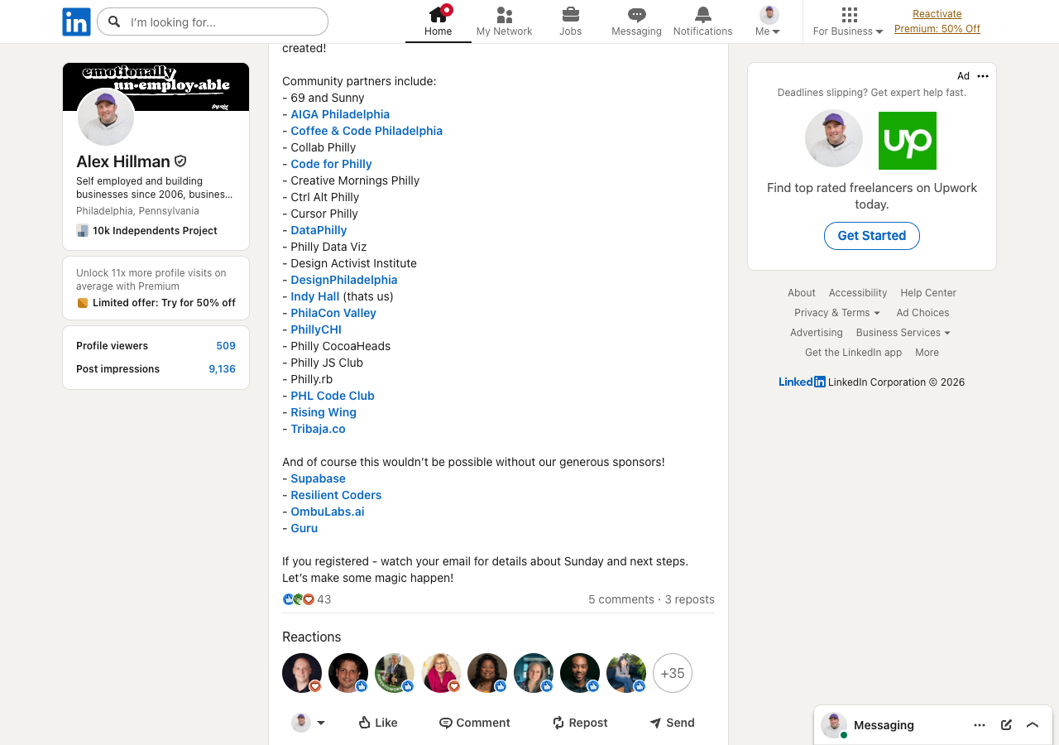Switch to the My Network tab label
The width and height of the screenshot is (1059, 745).
click(504, 31)
